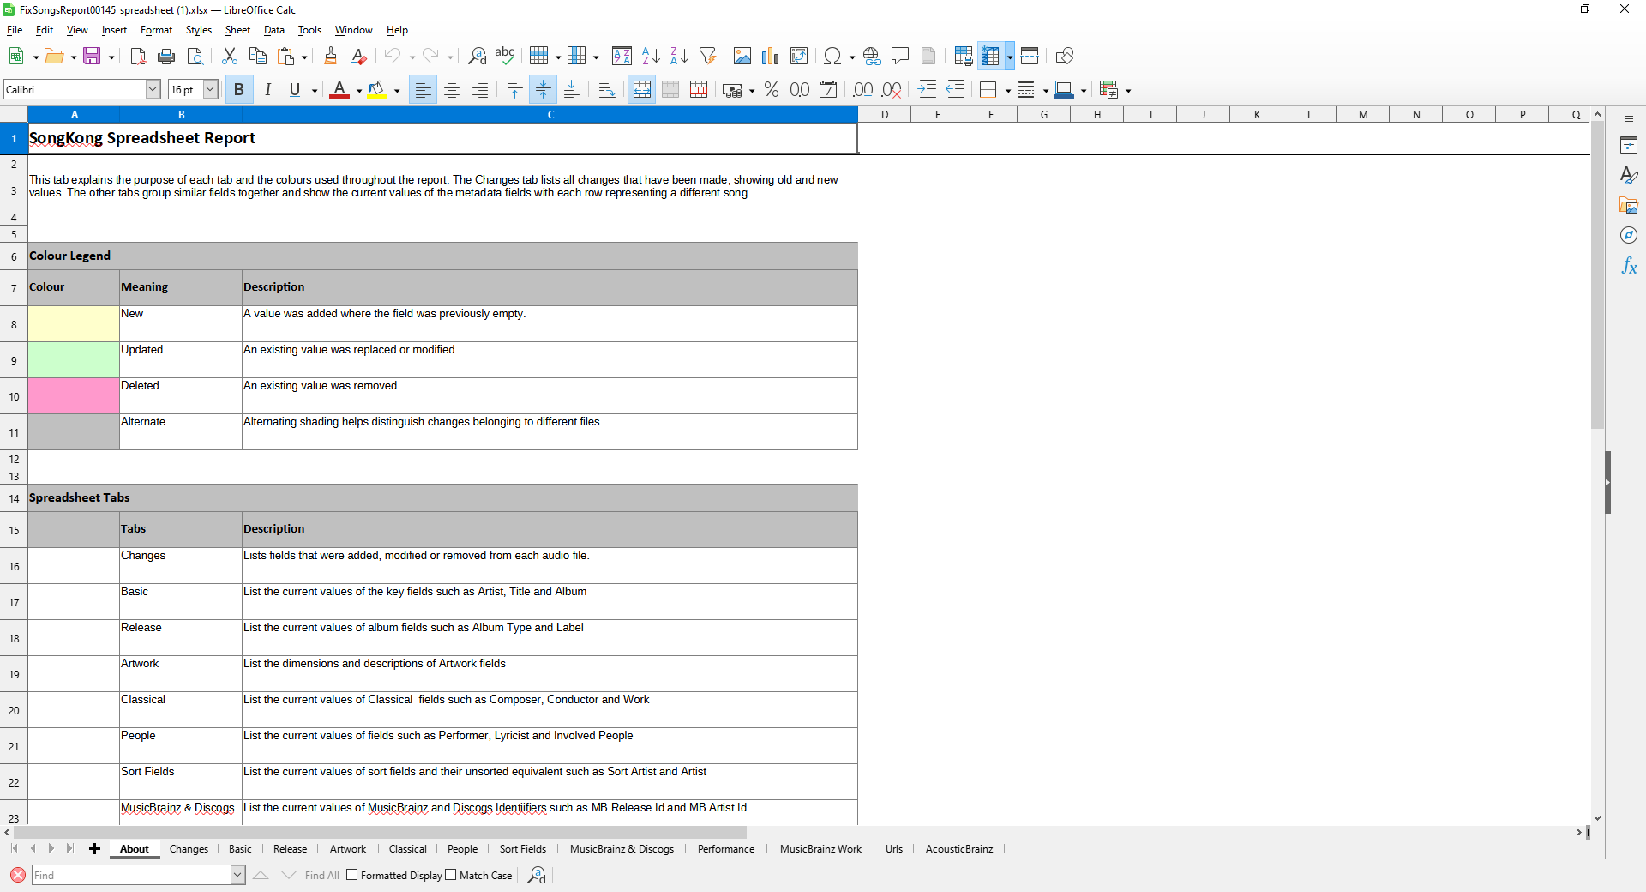Toggle Bold formatting
1646x892 pixels.
239,90
